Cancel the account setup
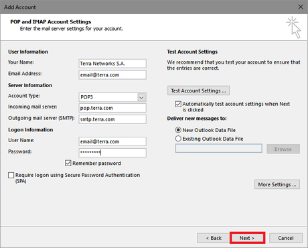Screen dimensions: 308x248 (286, 238)
